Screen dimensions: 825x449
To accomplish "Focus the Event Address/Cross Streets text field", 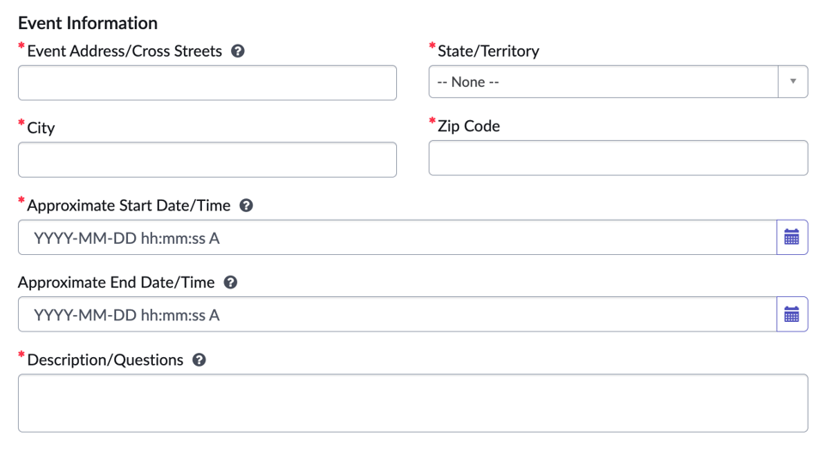I will (207, 83).
